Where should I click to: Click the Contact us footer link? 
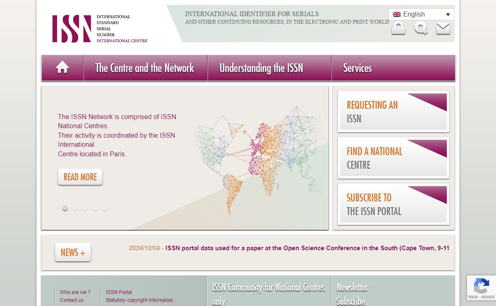coord(72,300)
